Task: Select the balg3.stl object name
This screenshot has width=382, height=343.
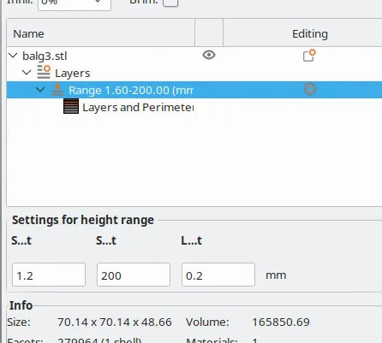Action: (45, 56)
